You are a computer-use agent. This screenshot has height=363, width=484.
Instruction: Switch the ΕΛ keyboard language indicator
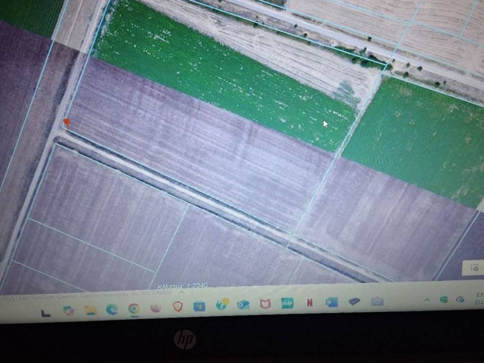[478, 297]
